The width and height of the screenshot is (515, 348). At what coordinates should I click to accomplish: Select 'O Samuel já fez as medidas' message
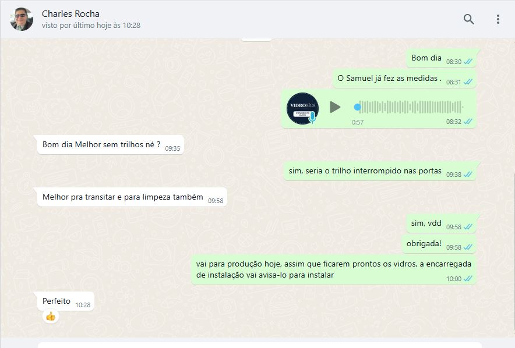point(404,79)
